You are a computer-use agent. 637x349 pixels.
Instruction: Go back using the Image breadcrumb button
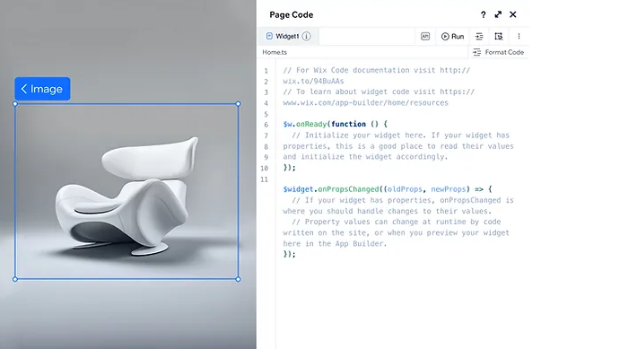point(42,89)
